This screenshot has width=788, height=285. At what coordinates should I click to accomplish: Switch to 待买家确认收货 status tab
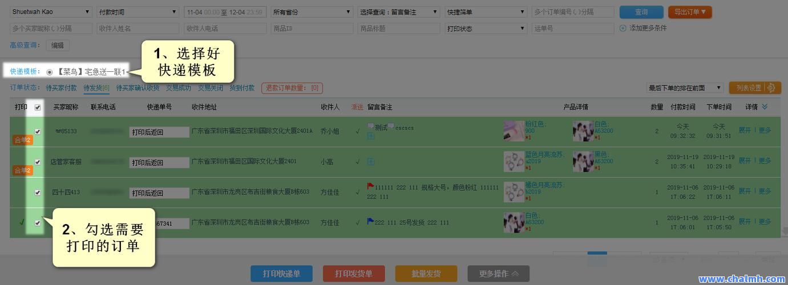(x=138, y=88)
